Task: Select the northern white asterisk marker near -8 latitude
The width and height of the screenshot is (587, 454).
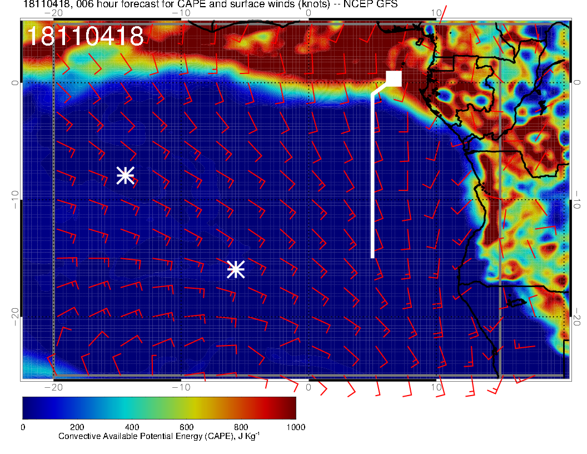Action: [x=126, y=175]
